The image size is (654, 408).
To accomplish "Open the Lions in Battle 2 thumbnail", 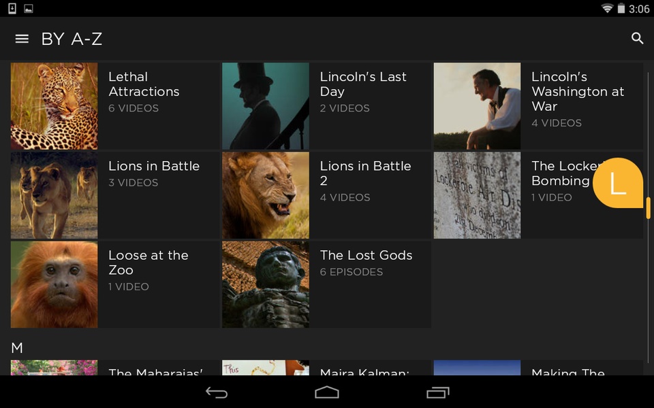I will click(266, 195).
